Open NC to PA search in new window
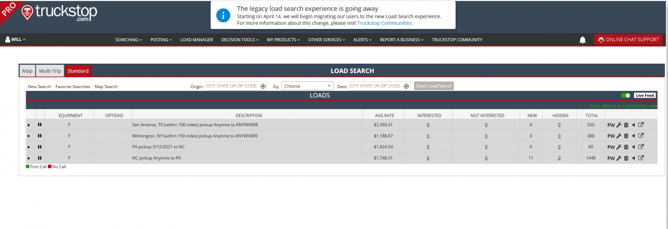The height and width of the screenshot is (229, 668). [641, 158]
